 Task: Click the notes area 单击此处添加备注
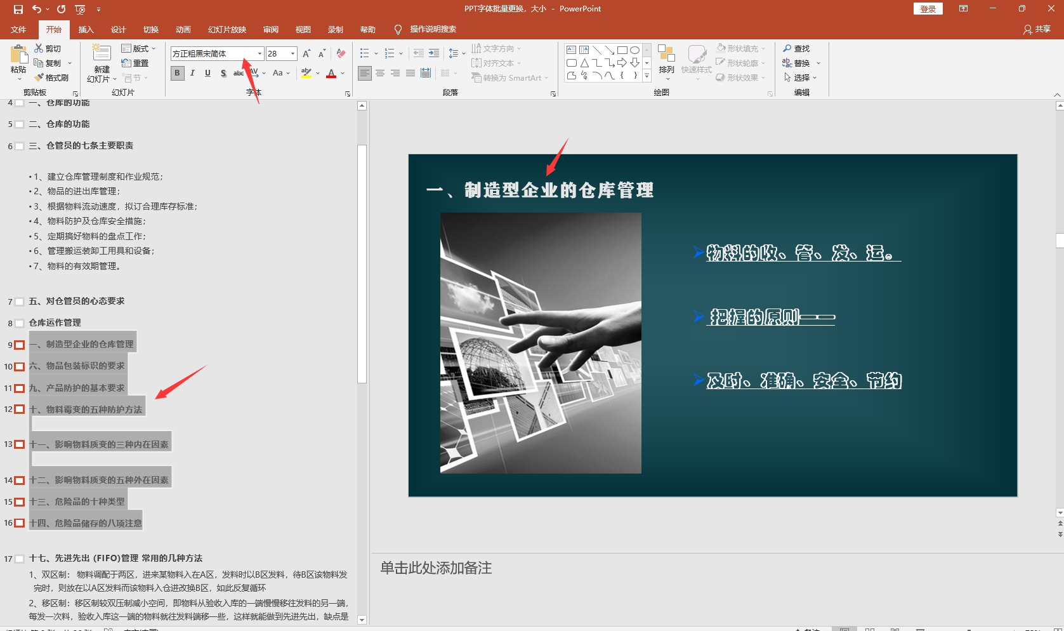[x=436, y=568]
